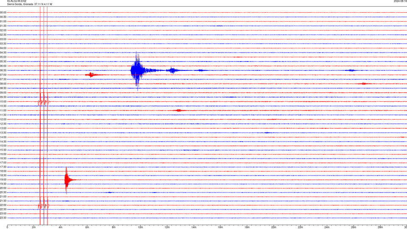The height and width of the screenshot is (229, 407).
Task: Click the 26m tick label on minute axis
Action: tap(354, 227)
